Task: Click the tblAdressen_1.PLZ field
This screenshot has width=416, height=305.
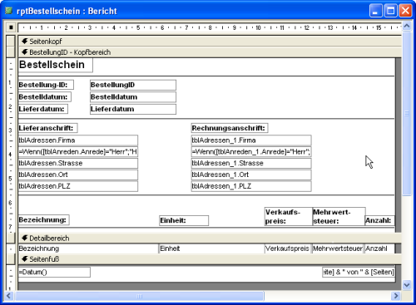Action: pos(251,186)
